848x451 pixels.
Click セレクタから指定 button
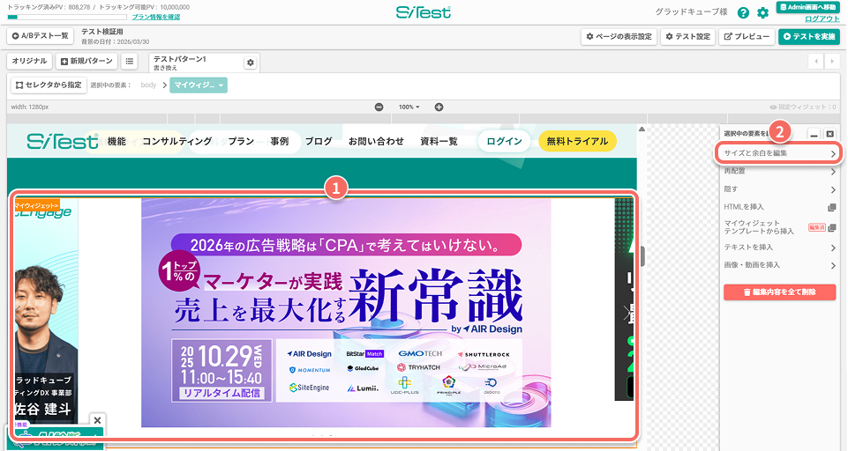(49, 85)
